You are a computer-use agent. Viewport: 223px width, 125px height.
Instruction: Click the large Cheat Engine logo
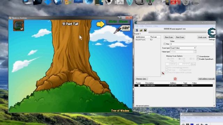click(x=212, y=33)
